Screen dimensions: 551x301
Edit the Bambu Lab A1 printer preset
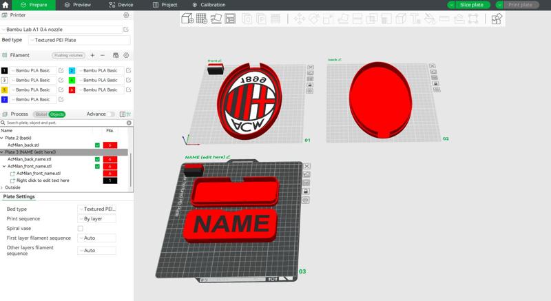[126, 30]
